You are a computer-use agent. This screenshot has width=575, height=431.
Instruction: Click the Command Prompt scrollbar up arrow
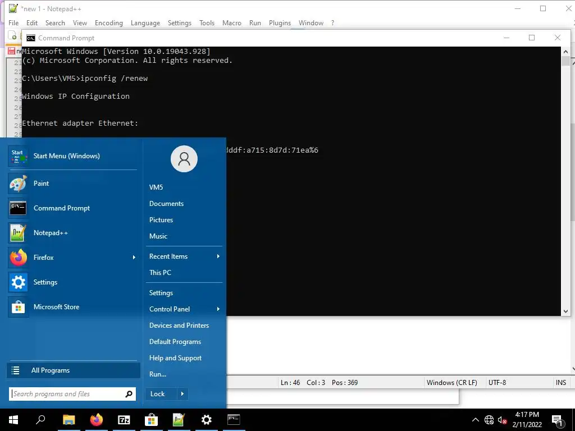565,51
